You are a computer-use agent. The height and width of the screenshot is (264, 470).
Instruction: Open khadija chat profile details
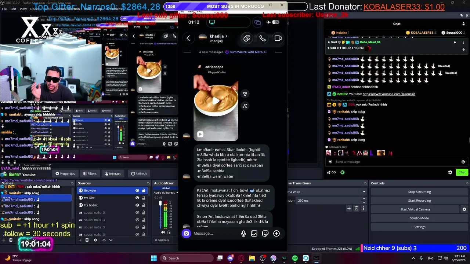218,38
